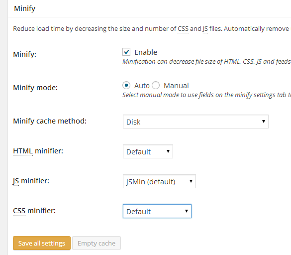Select the Manual minify mode radio
Viewport: 291px width, 255px height.
[x=156, y=85]
